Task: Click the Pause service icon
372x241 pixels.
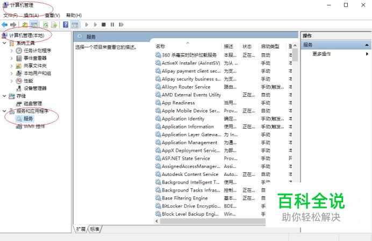Action: (x=112, y=24)
